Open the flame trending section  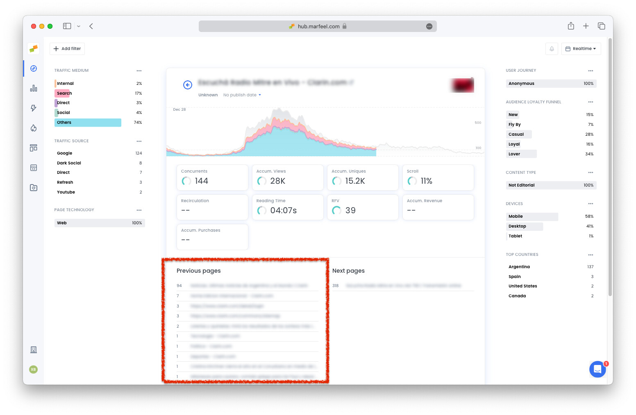(x=33, y=128)
